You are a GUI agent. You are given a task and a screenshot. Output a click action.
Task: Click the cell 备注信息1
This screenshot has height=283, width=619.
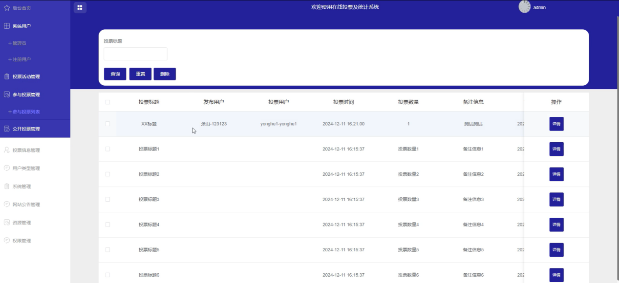pyautogui.click(x=473, y=149)
